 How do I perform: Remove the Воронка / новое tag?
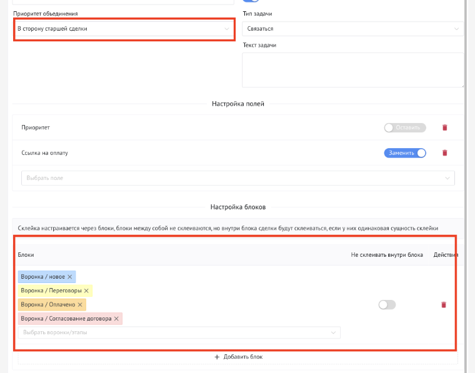[x=70, y=277]
